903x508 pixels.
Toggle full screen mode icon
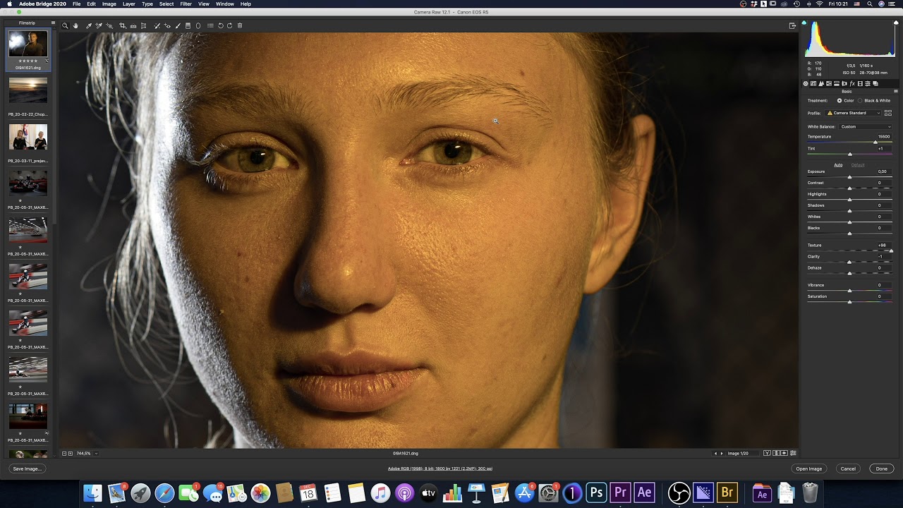(x=792, y=25)
